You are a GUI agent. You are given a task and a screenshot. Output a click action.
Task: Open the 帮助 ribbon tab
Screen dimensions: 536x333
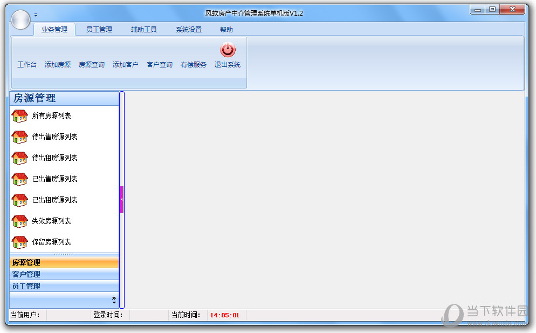(x=226, y=30)
